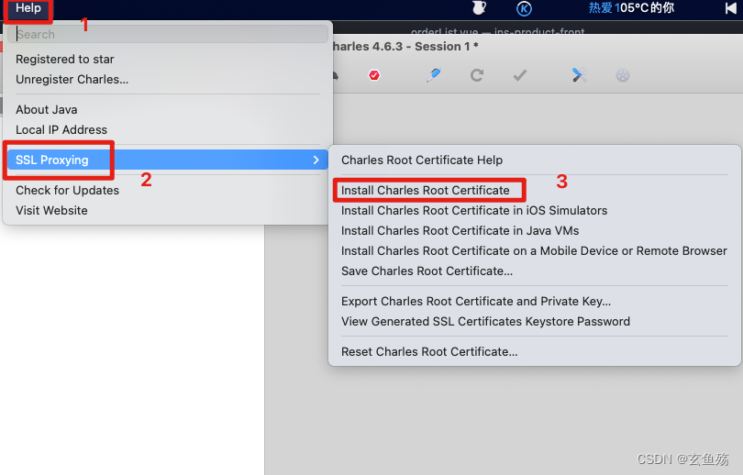Select Check for Updates
Viewport: 743px width, 475px height.
(67, 191)
